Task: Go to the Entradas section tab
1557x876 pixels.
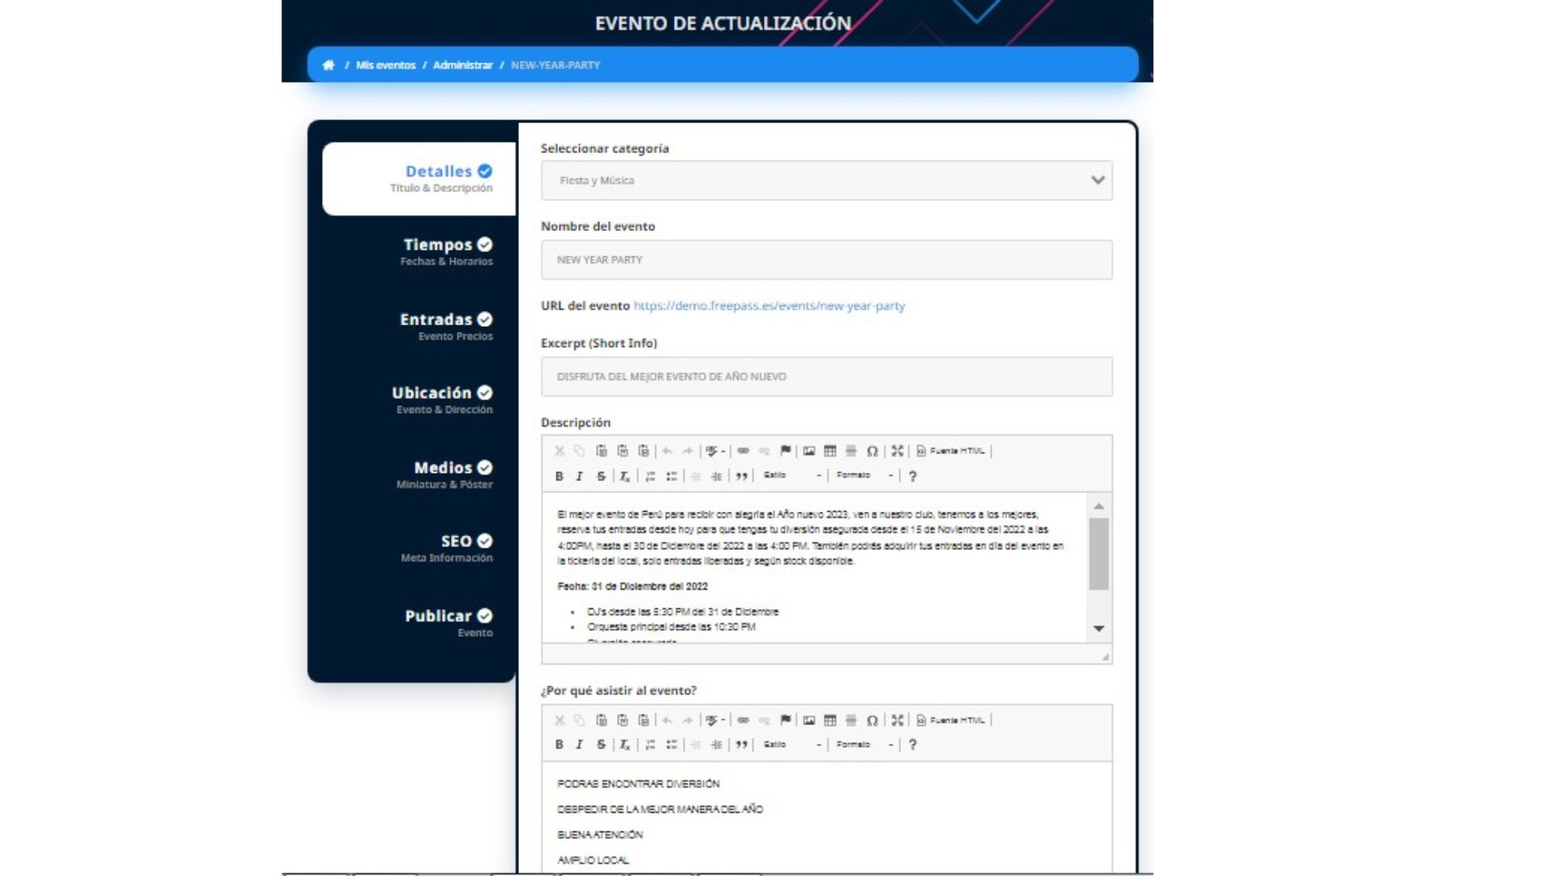Action: (x=445, y=325)
